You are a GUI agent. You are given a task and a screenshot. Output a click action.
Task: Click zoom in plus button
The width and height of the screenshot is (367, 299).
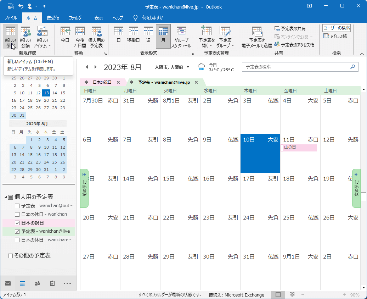[x=345, y=295]
